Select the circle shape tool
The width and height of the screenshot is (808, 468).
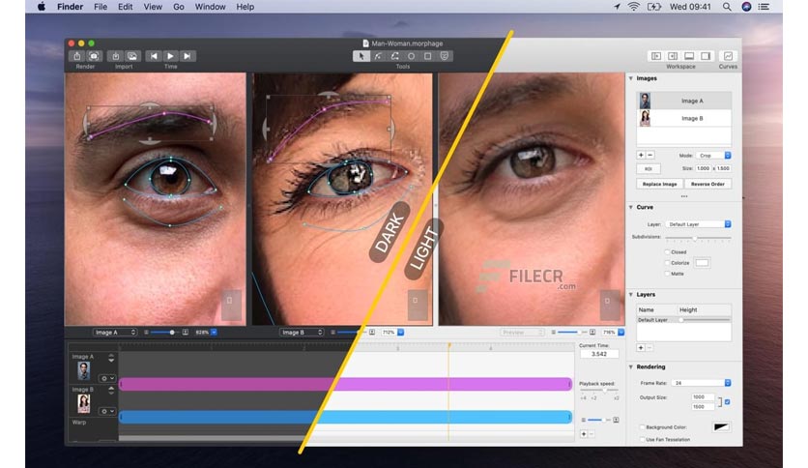pos(411,56)
